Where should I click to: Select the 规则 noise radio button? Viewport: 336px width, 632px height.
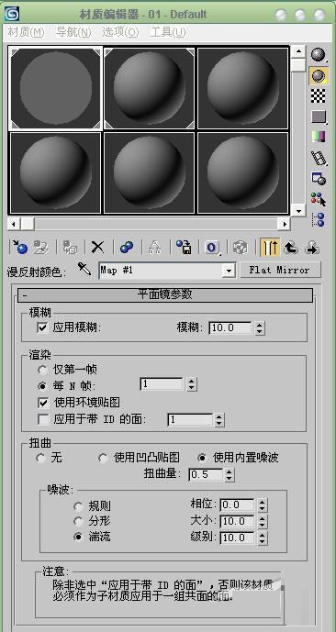pos(78,506)
